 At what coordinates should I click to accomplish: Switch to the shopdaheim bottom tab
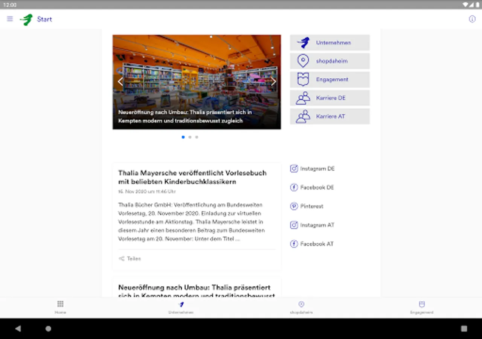tap(301, 307)
